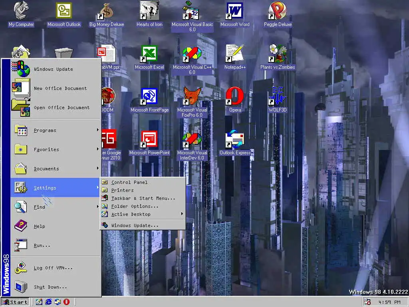Choose Log Off VM4... entry

pyautogui.click(x=56, y=267)
